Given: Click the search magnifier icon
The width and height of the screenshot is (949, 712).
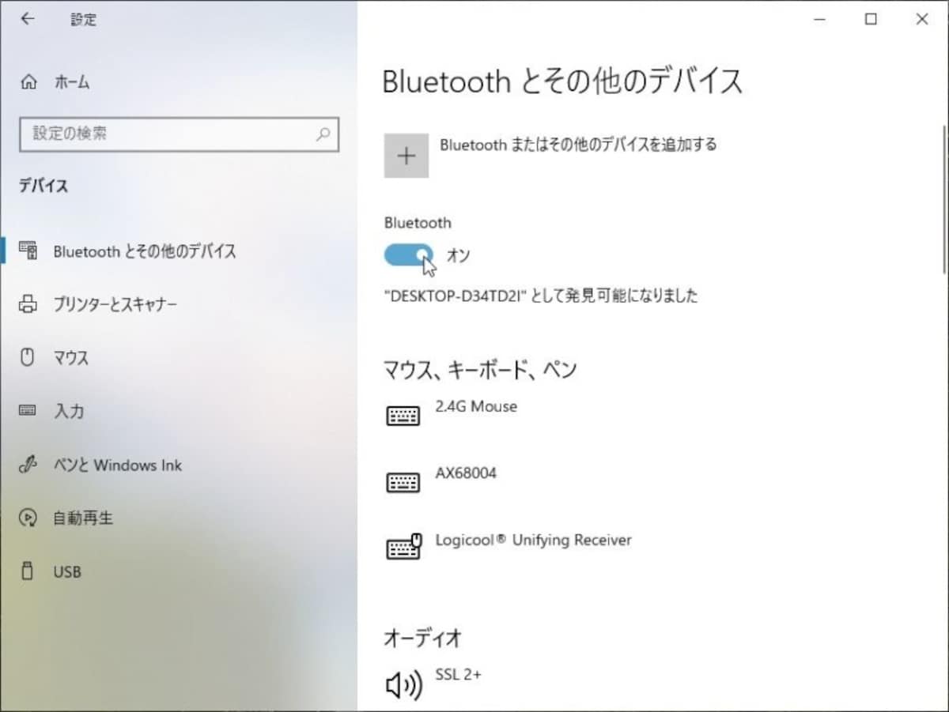Looking at the screenshot, I should [x=323, y=134].
